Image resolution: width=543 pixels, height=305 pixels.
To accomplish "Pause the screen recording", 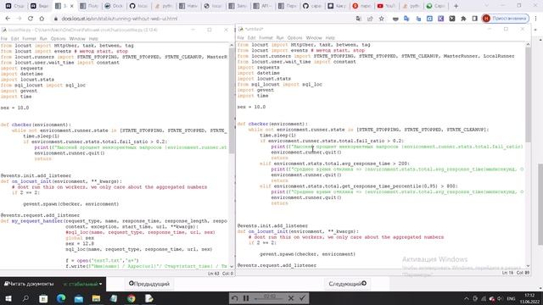I will tap(246, 298).
